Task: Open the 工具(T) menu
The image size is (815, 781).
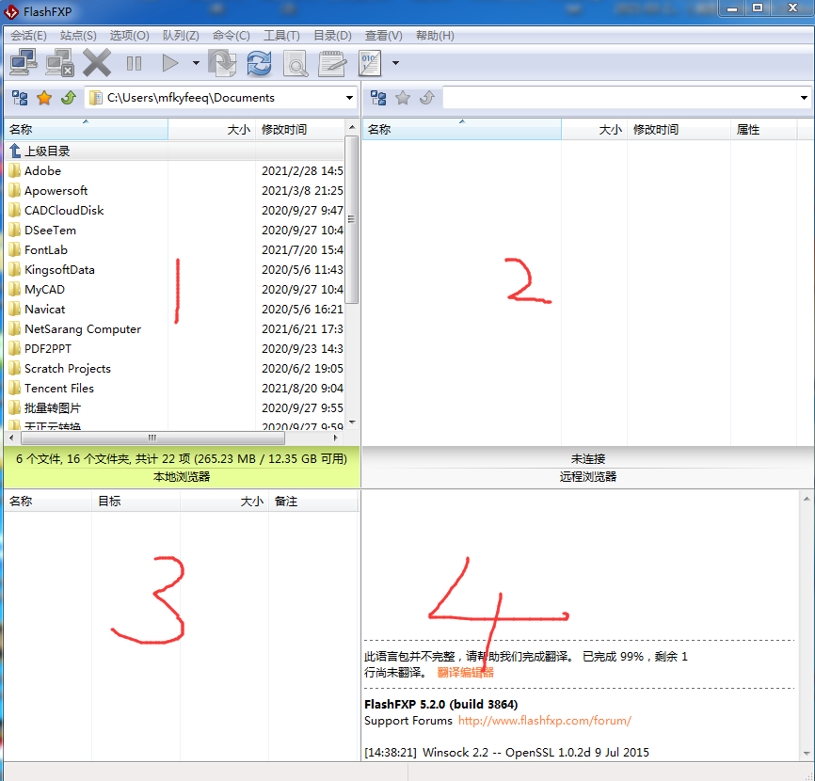Action: coord(281,36)
